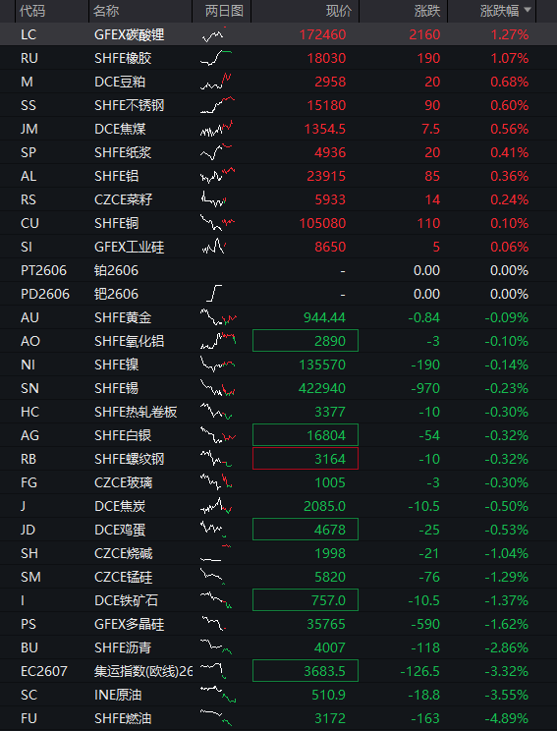
Task: Click the 代码 column header
Action: (32, 10)
